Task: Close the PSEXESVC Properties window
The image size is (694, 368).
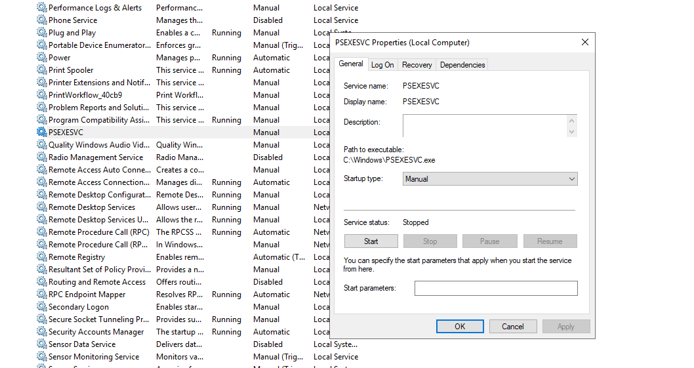Action: click(584, 43)
